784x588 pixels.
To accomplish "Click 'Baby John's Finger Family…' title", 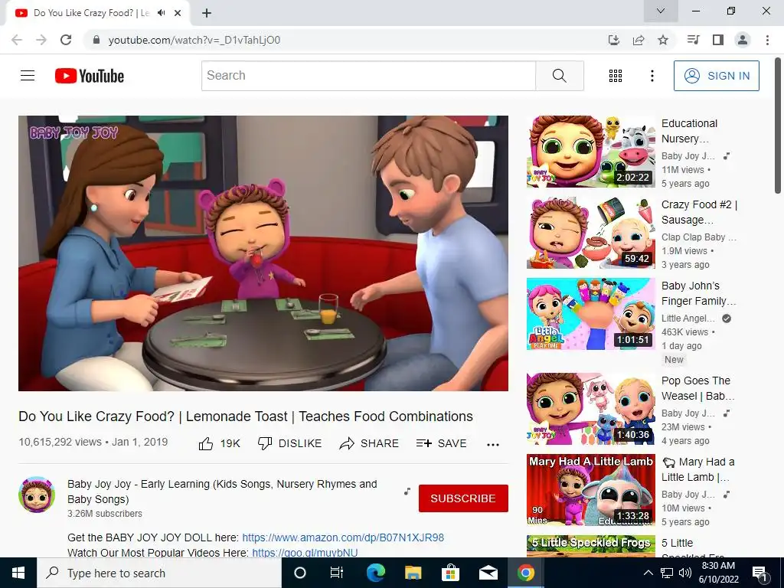I will 698,293.
